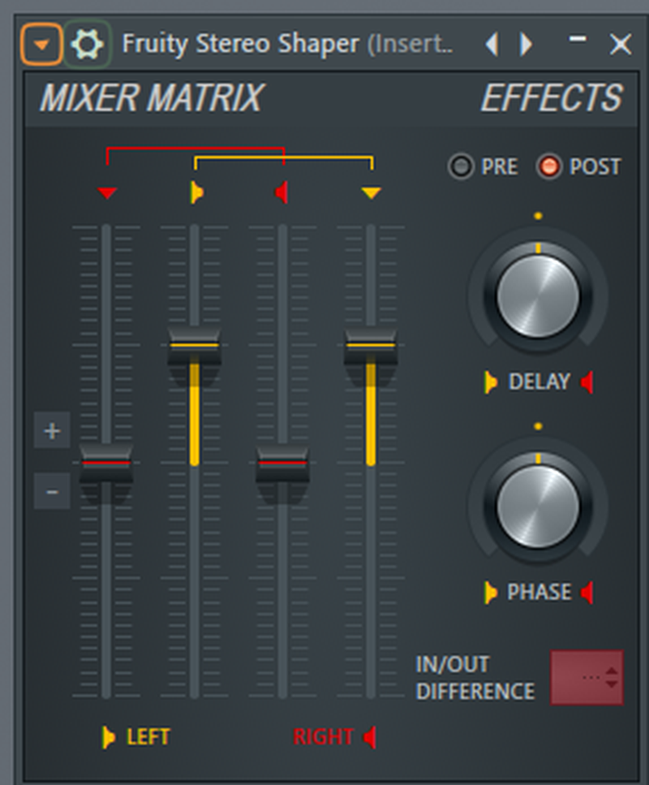Open the IN/OUT DIFFERENCE selector box

coord(587,677)
